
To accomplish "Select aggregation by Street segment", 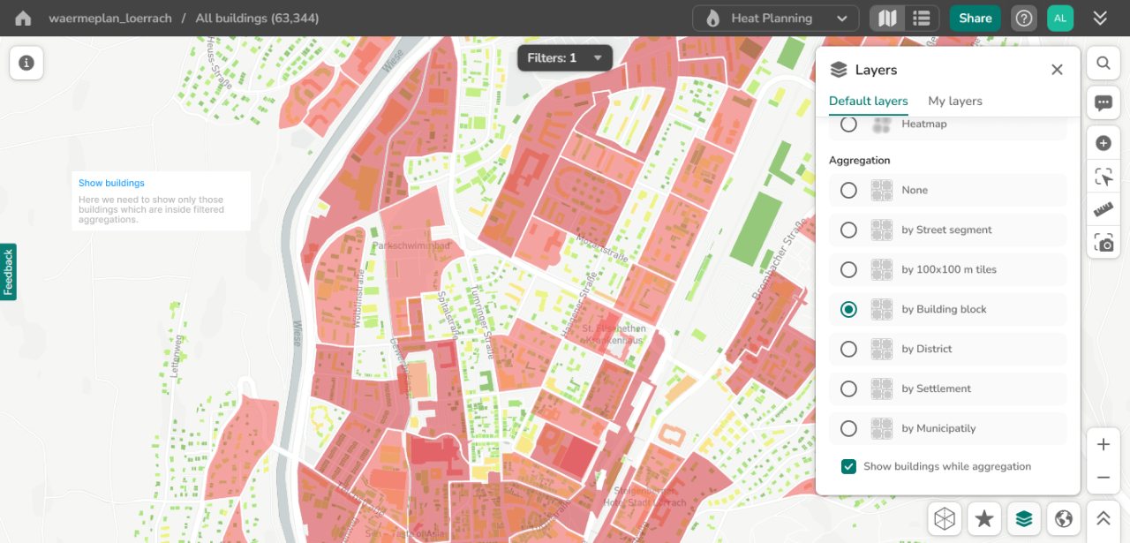I will click(848, 230).
